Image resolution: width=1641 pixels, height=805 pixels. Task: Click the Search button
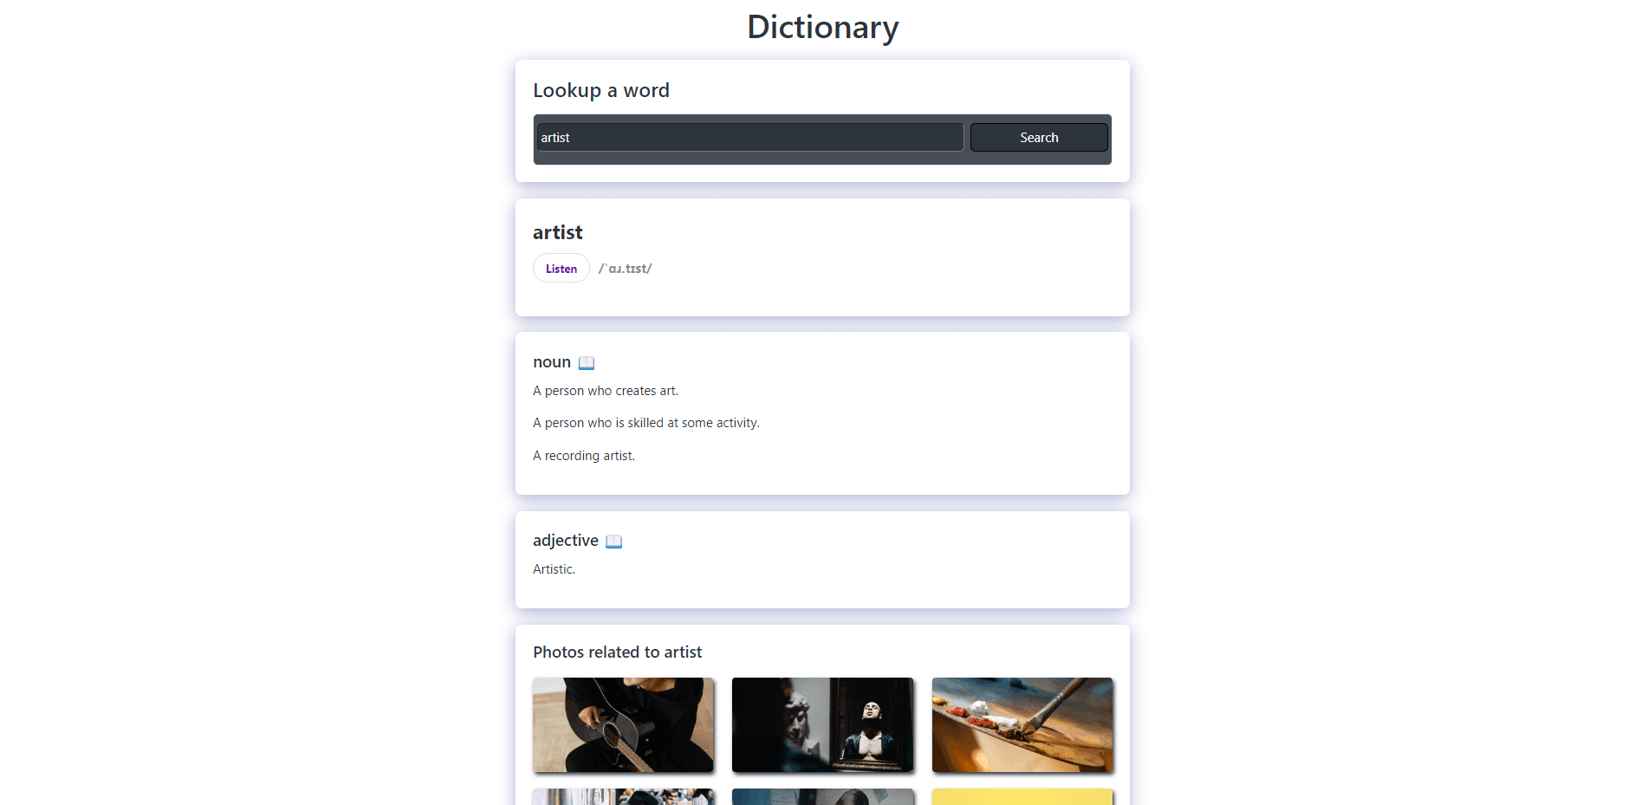[x=1039, y=137]
